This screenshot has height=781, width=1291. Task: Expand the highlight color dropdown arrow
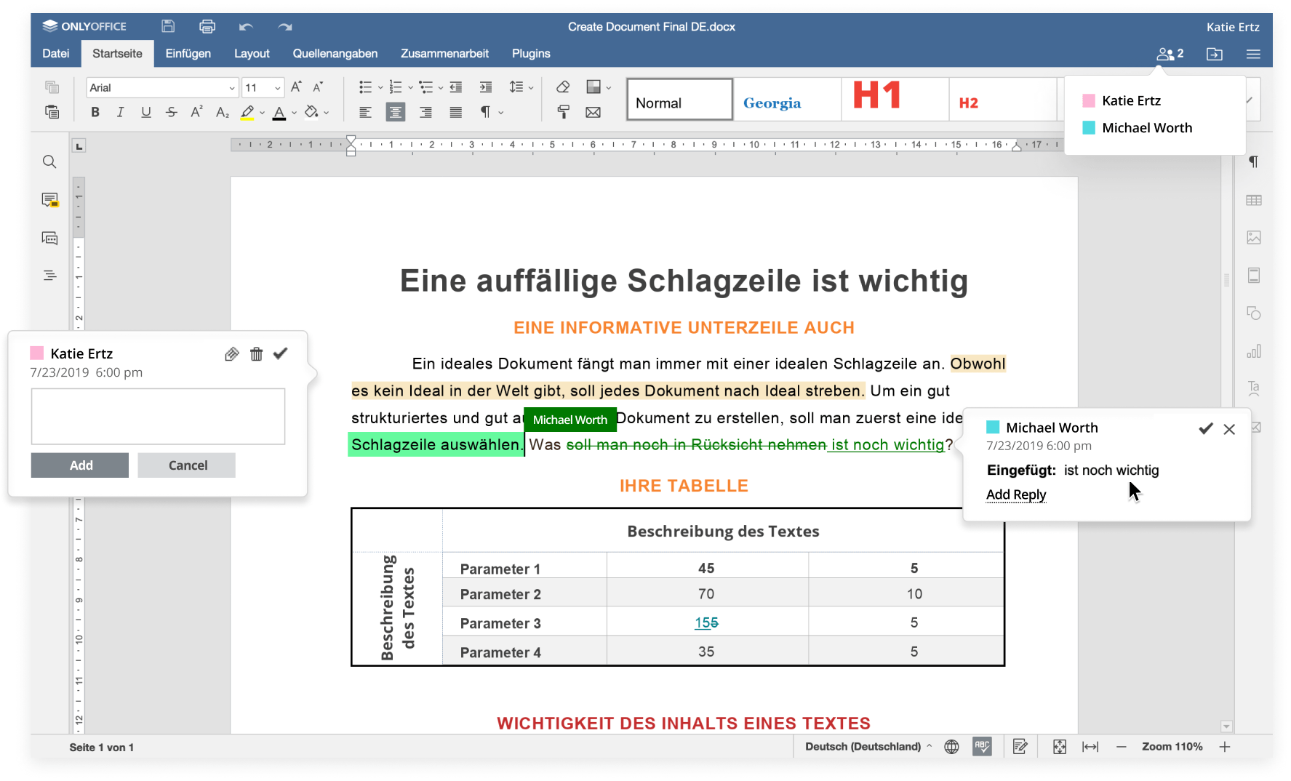(263, 113)
